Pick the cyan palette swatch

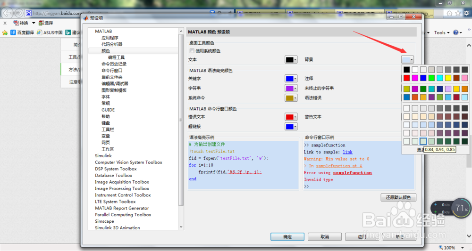(x=440, y=78)
